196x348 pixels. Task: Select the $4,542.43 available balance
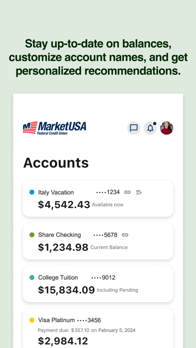click(64, 204)
